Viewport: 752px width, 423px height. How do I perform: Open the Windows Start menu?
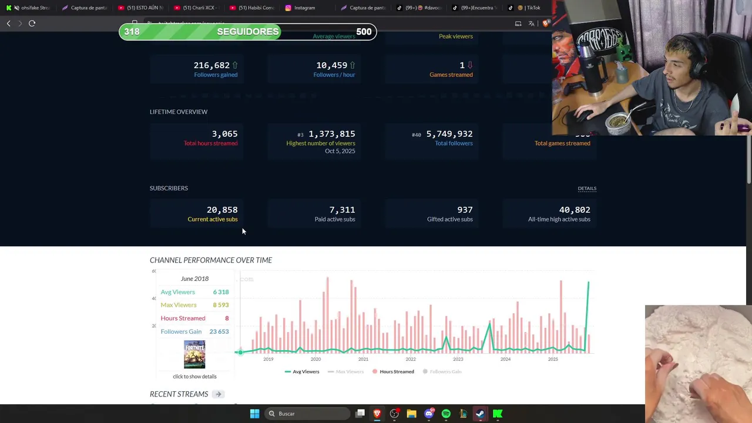coord(254,414)
